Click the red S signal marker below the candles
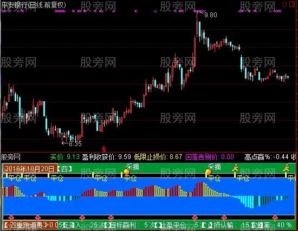This screenshot has height=231, width=298. (104, 149)
